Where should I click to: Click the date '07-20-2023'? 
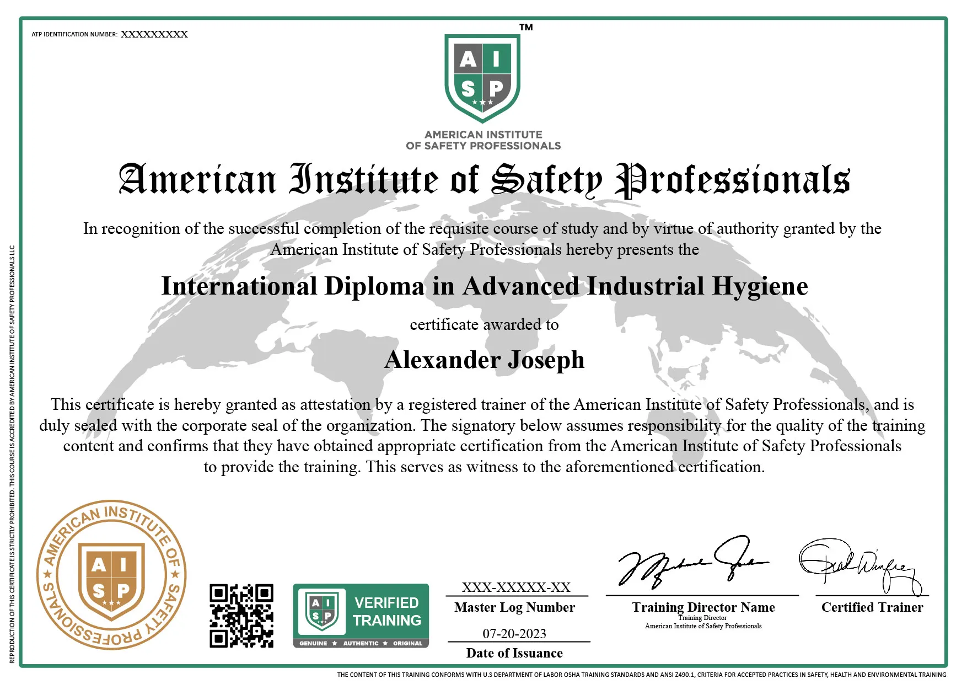514,634
